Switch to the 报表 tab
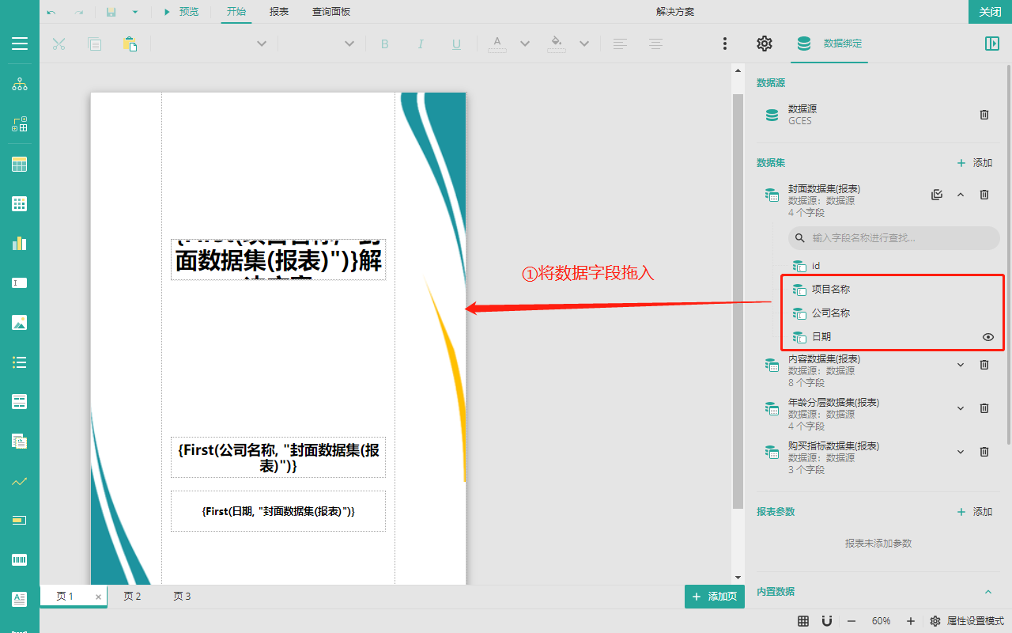Screen dimensions: 1012x633 [x=279, y=12]
